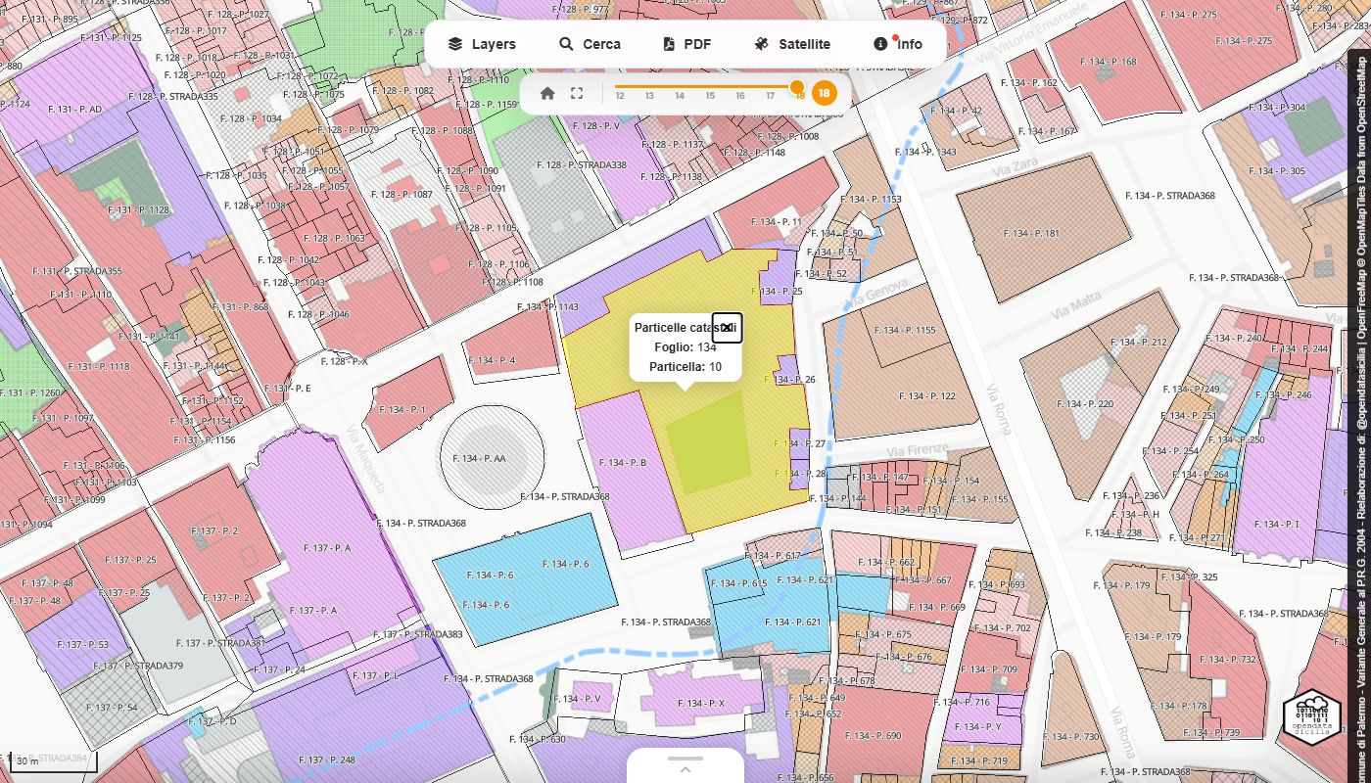Click the 'Via Firenze' street label
Viewport: 1371px width, 783px height.
918,449
